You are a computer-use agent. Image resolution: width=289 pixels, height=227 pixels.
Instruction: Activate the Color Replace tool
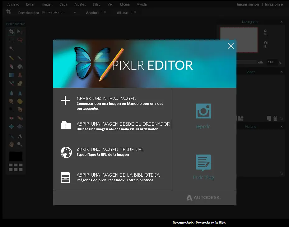pyautogui.click(x=12, y=83)
